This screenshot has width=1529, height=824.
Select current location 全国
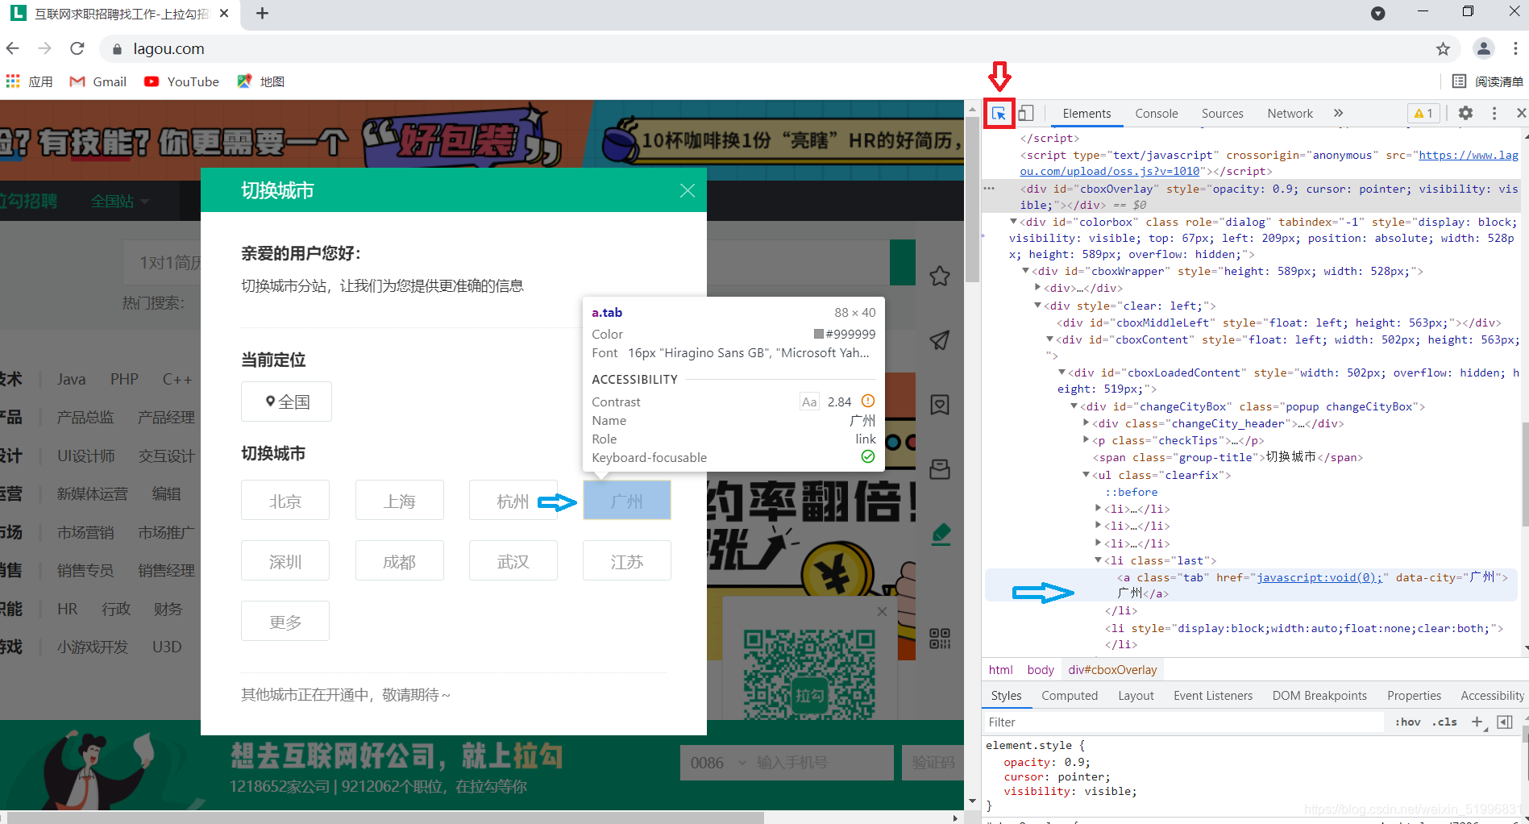286,402
